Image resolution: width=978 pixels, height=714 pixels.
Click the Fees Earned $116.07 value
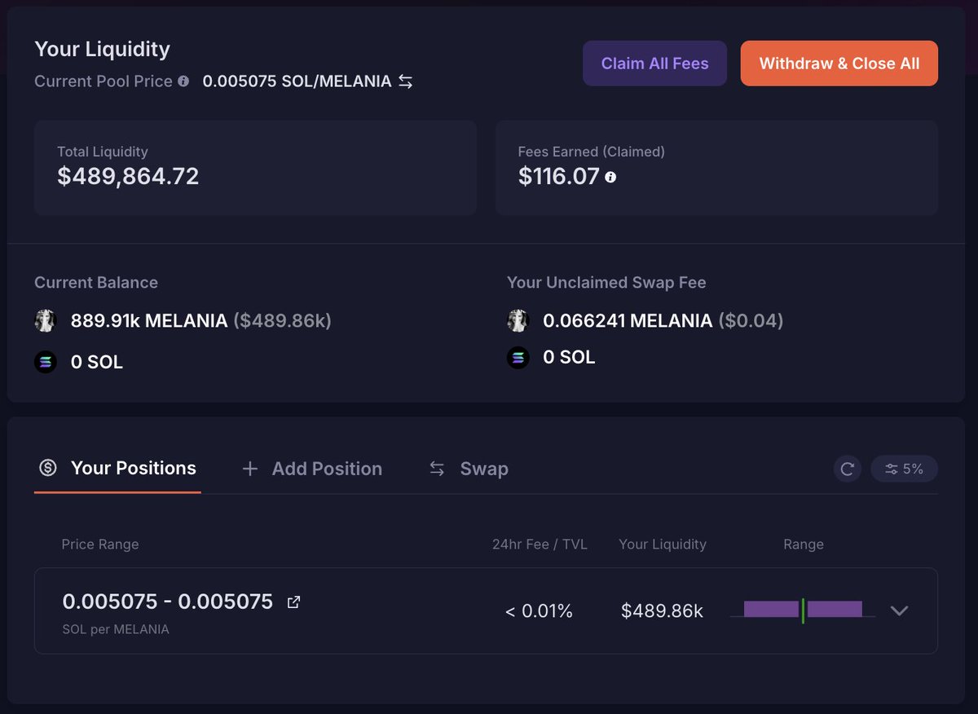pyautogui.click(x=559, y=176)
